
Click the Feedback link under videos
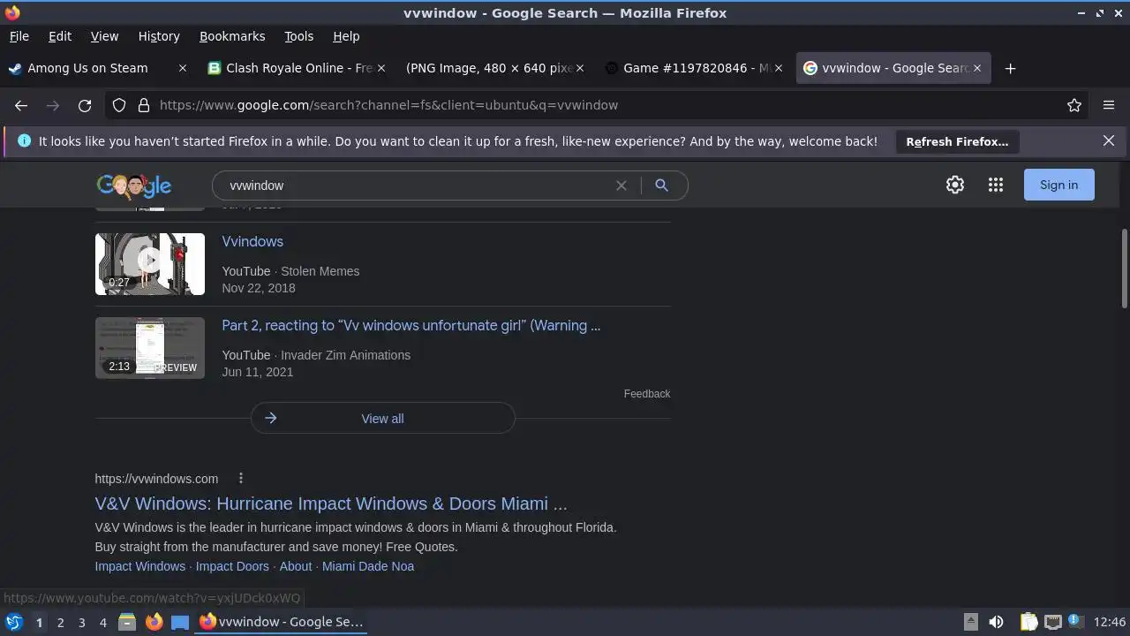(x=647, y=394)
